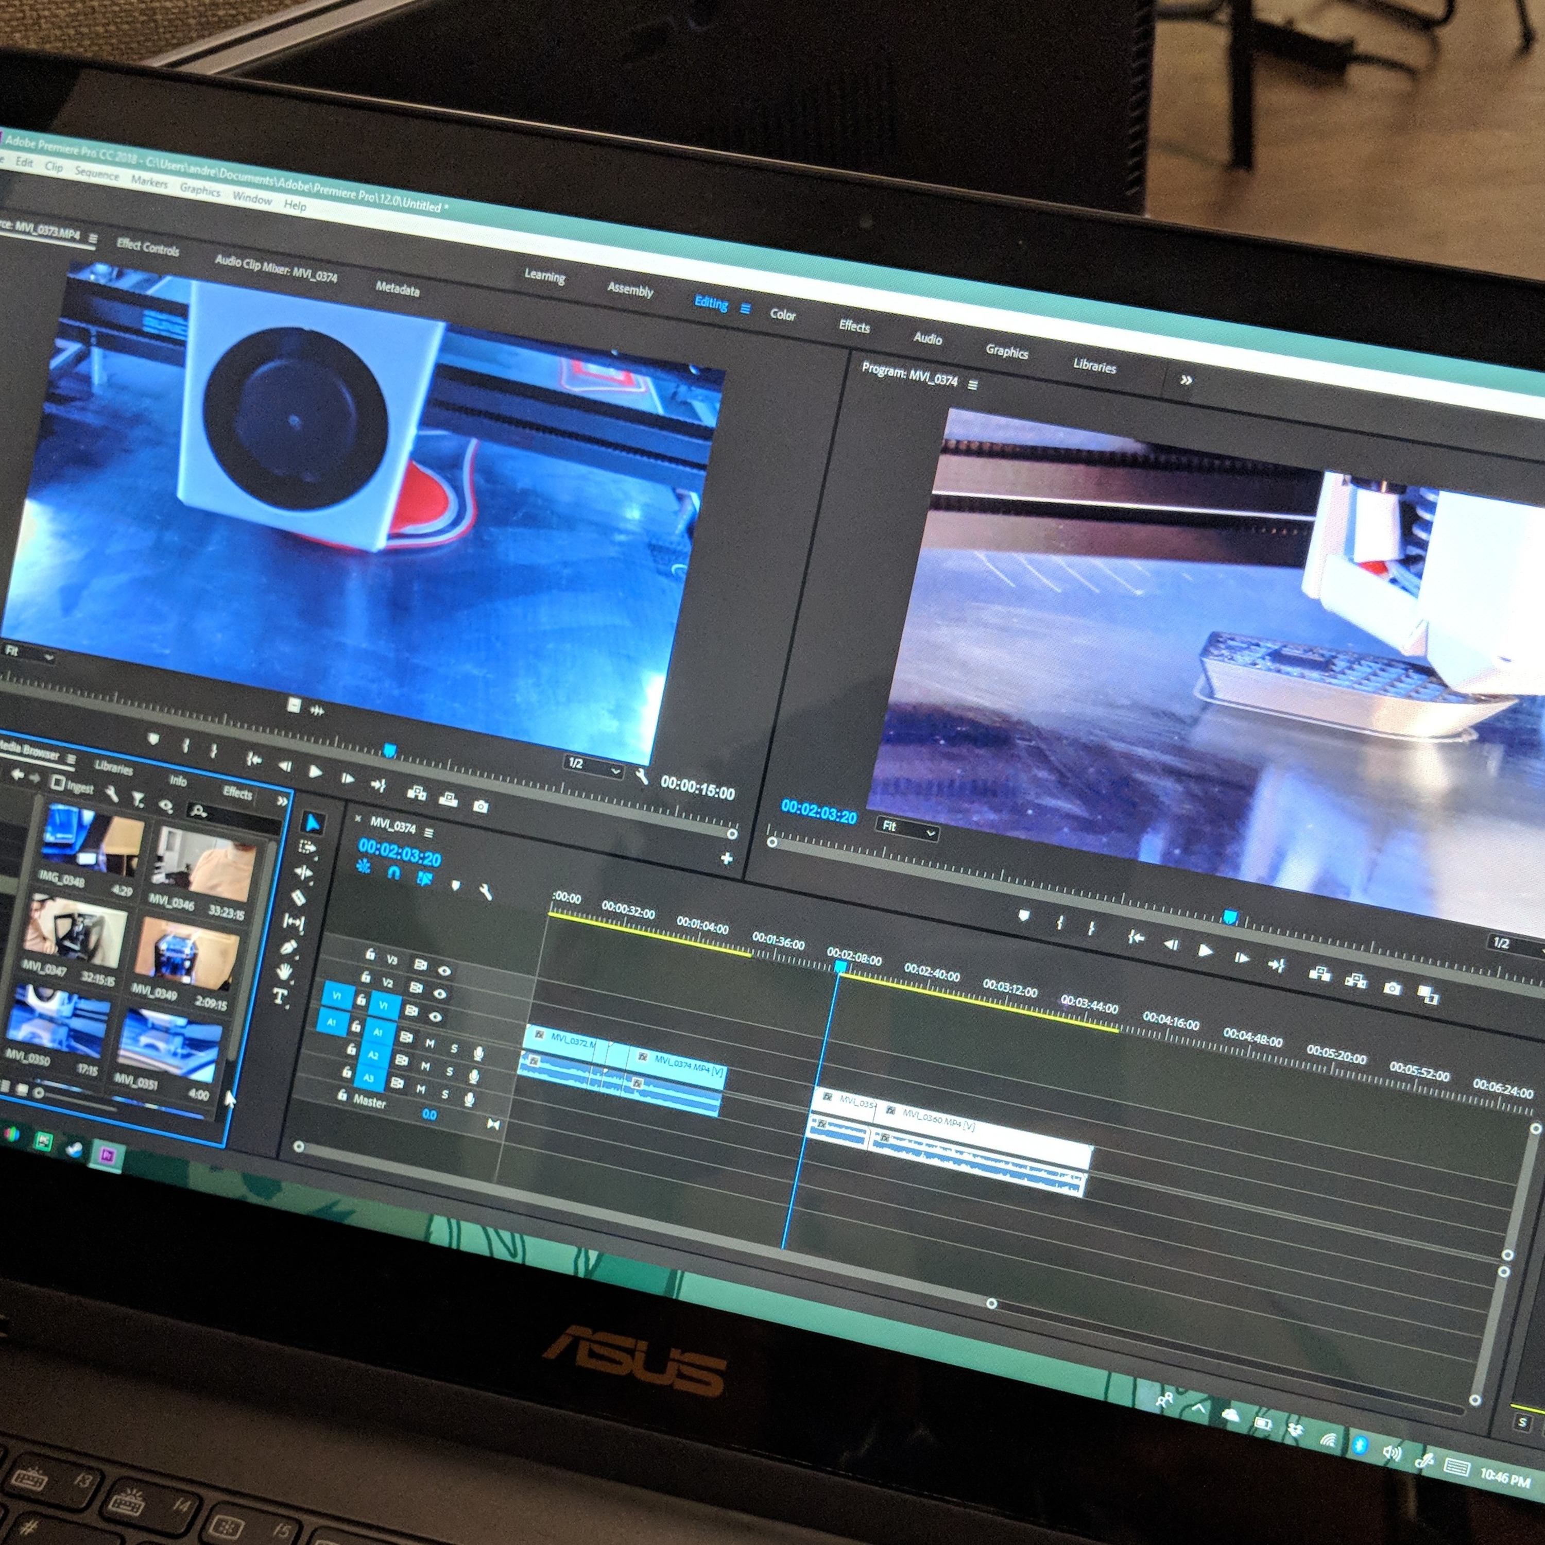Click the Ingest checkbox in Media Browser

pyautogui.click(x=58, y=782)
